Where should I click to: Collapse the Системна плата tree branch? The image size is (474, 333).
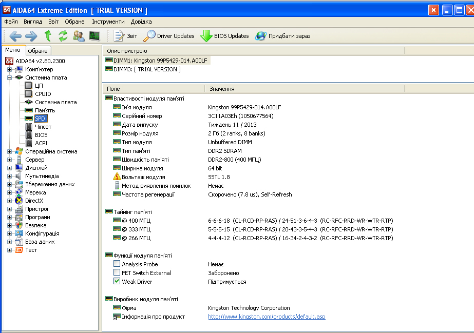click(9, 77)
